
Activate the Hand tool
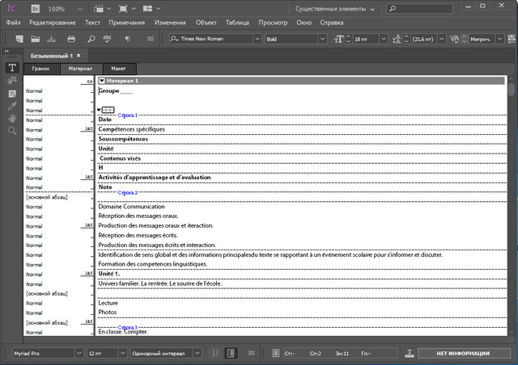tap(12, 118)
